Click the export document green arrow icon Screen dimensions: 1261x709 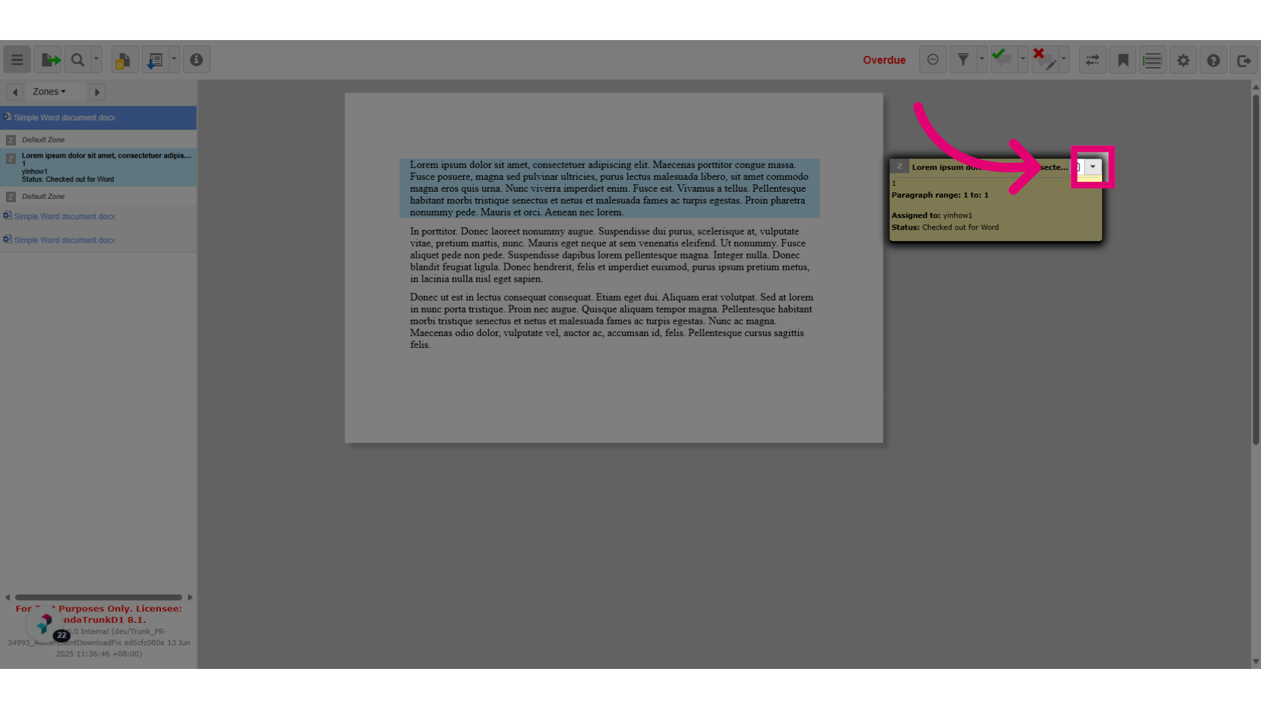click(48, 60)
